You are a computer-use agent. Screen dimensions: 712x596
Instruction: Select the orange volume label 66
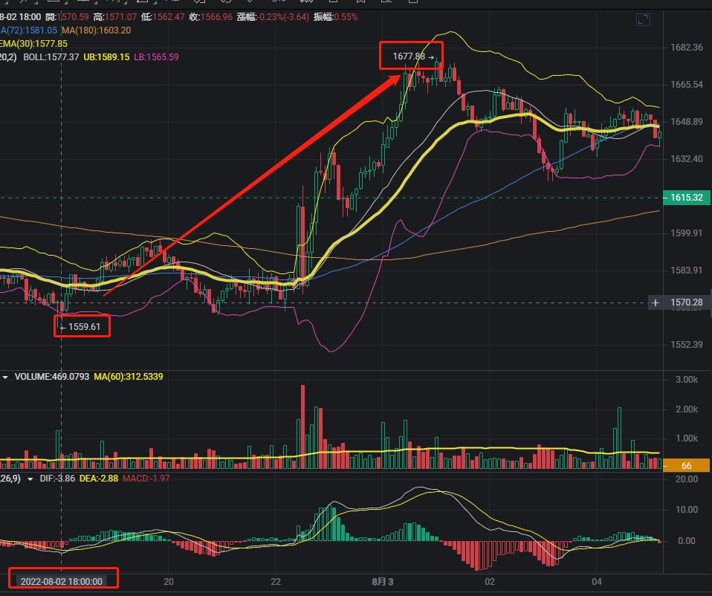pyautogui.click(x=686, y=465)
